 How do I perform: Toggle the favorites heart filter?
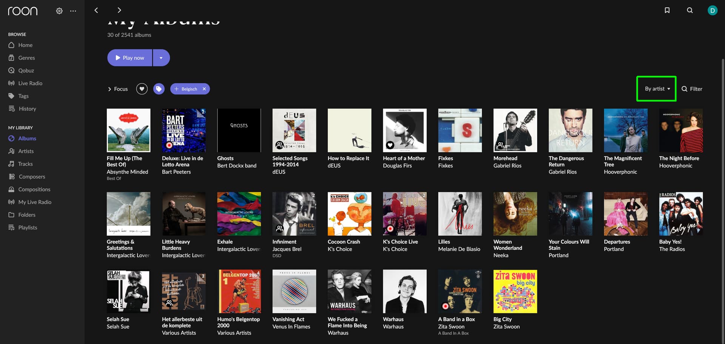[x=142, y=89]
